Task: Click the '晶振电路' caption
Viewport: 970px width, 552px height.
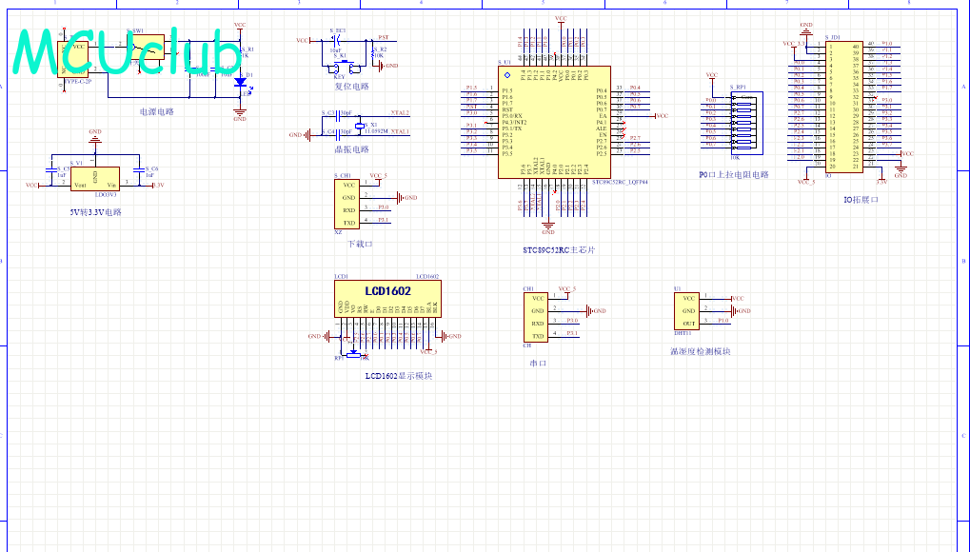Action: pos(352,149)
